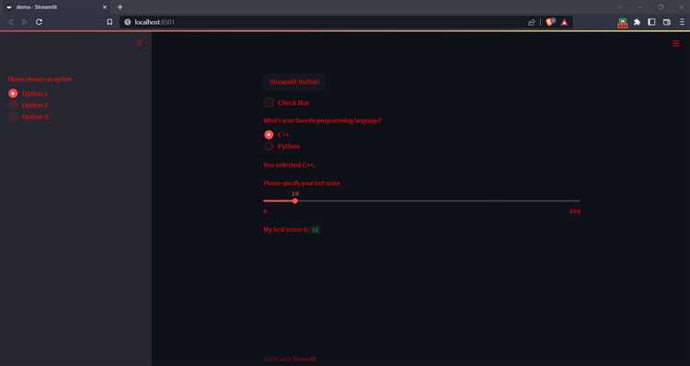Image resolution: width=690 pixels, height=366 pixels.
Task: Select the Option 3 radio button
Action: [13, 117]
